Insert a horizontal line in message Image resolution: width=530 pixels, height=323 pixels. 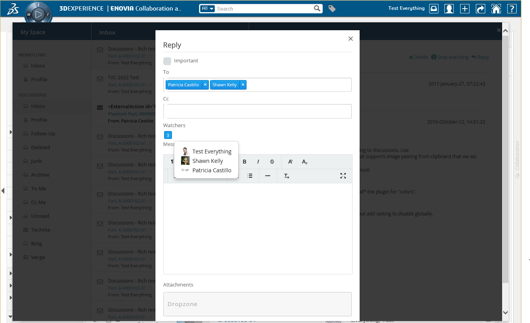[268, 176]
